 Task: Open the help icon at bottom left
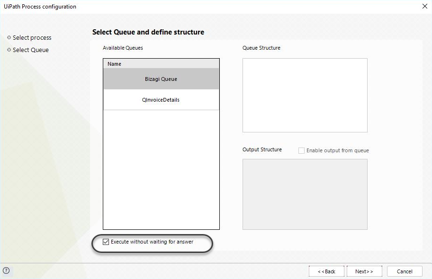click(x=6, y=270)
